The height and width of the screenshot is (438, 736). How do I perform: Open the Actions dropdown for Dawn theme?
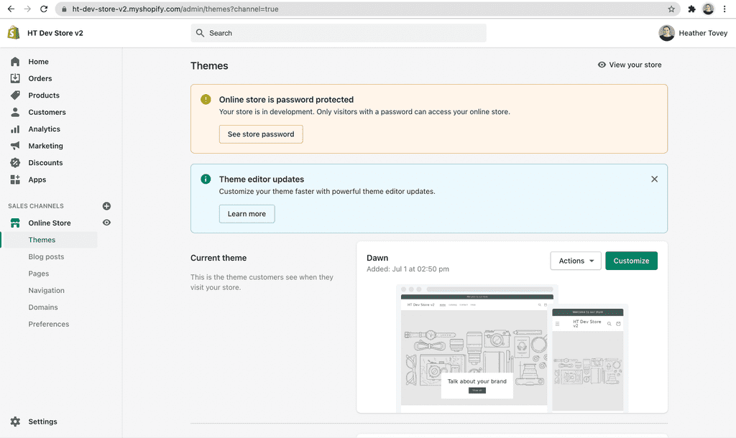pyautogui.click(x=575, y=261)
